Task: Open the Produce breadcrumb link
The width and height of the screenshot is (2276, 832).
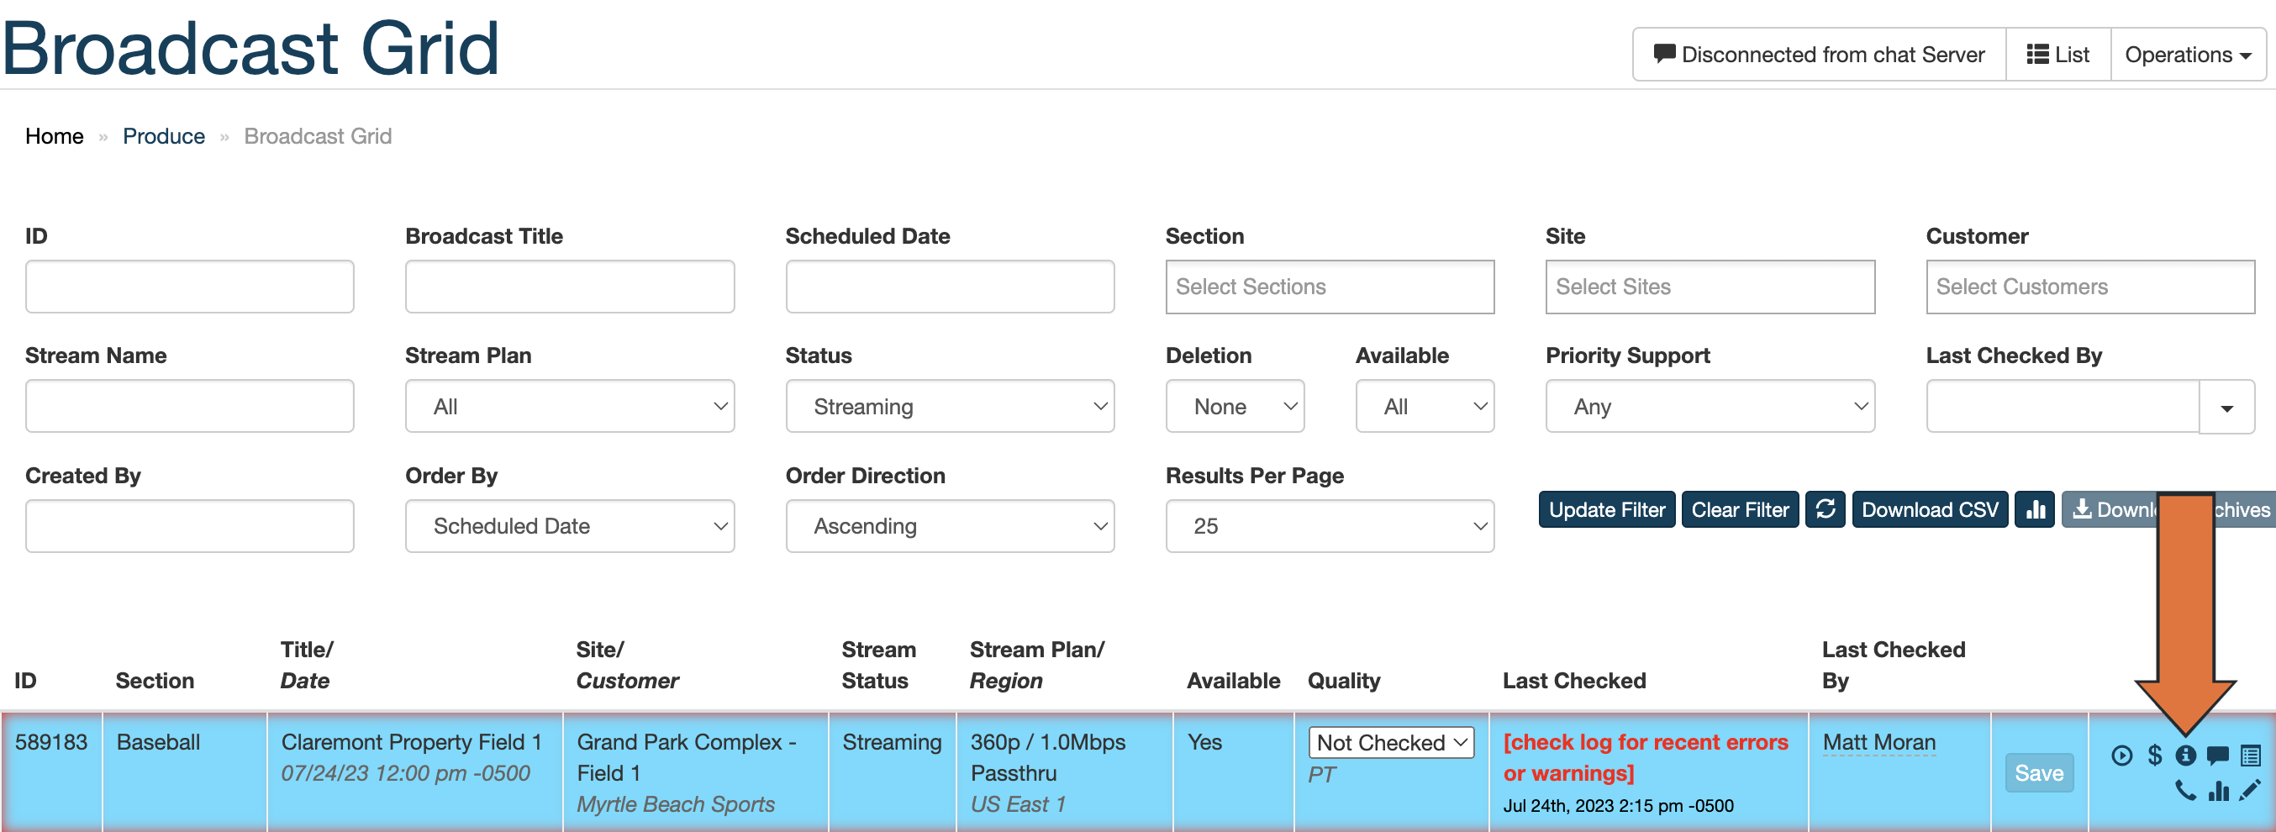Action: pos(163,135)
